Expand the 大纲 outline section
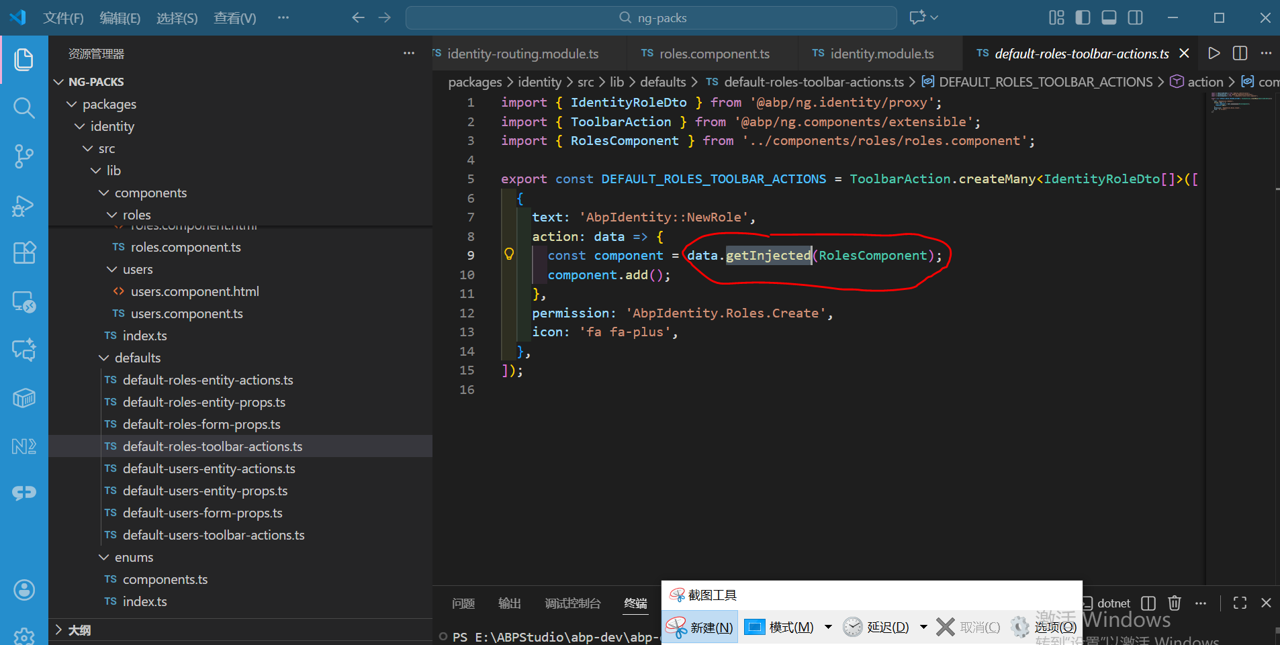1280x645 pixels. [x=79, y=630]
